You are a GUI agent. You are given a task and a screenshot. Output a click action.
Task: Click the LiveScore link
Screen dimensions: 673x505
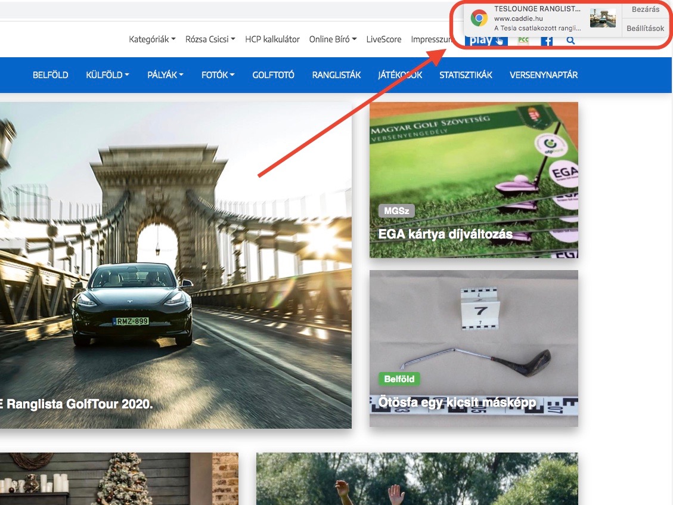point(383,39)
